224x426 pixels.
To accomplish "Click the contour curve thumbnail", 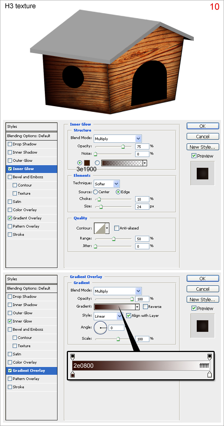I will click(100, 228).
